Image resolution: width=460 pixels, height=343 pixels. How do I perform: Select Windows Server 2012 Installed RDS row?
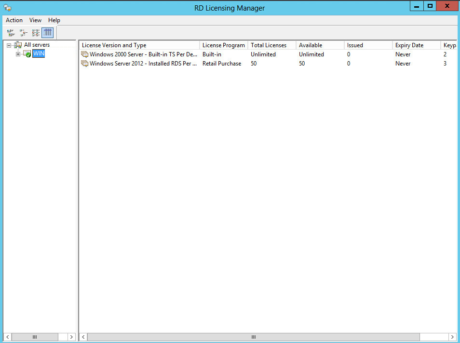coord(268,64)
